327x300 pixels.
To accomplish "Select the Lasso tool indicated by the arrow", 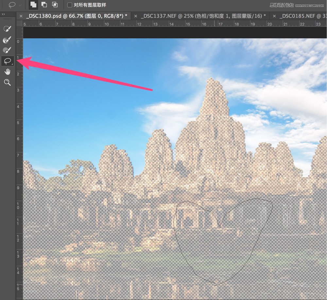I will pos(7,61).
